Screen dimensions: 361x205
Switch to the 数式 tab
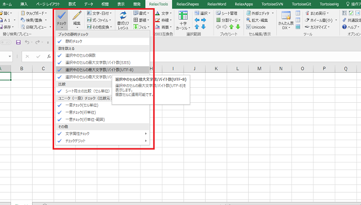click(72, 4)
